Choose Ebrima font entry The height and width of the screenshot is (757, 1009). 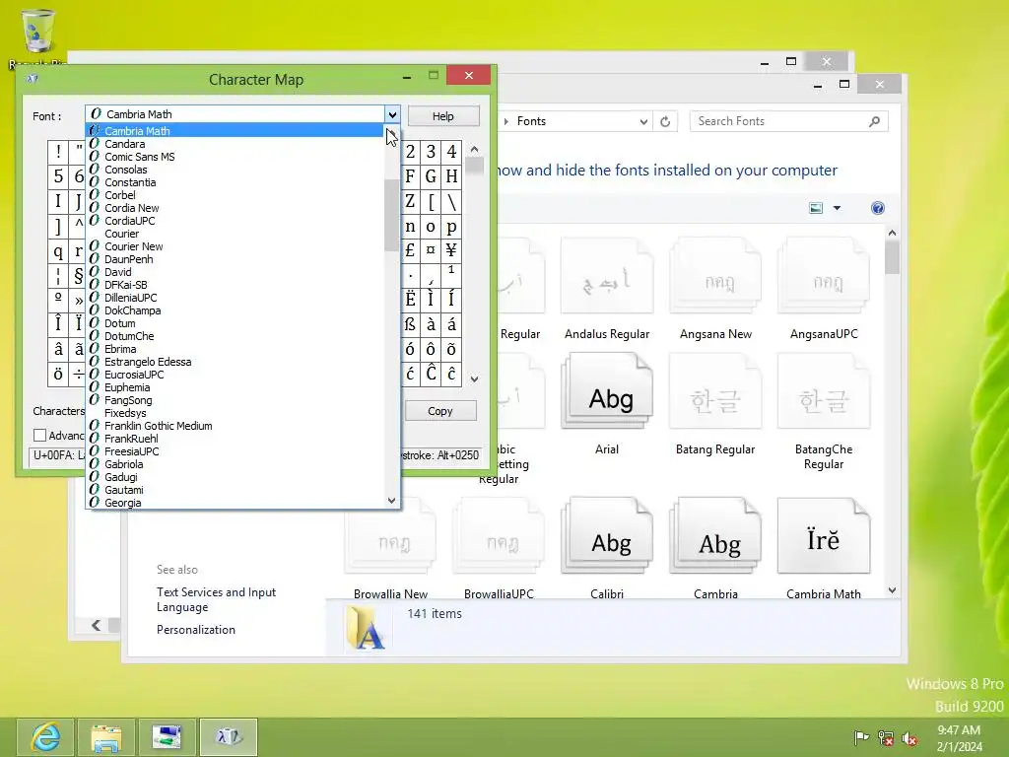pos(235,349)
